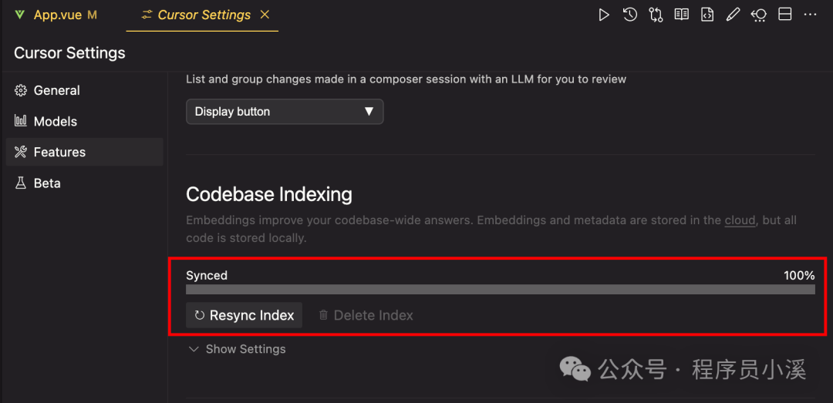The image size is (833, 403).
Task: Click the commit navigation icon with dots
Action: pyautogui.click(x=758, y=15)
